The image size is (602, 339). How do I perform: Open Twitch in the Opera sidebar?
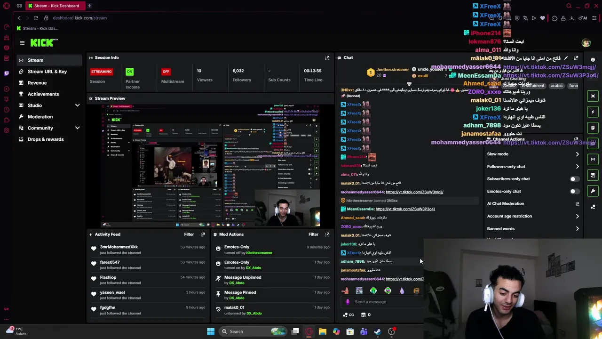(6, 73)
